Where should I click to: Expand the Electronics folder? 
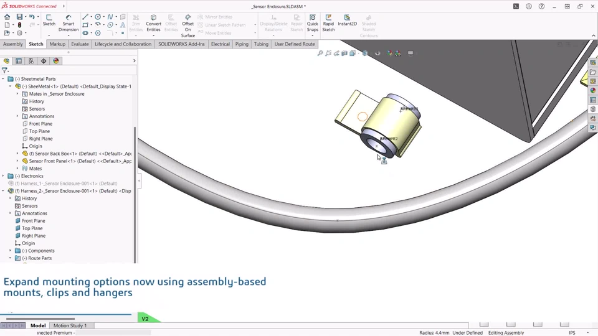[x=4, y=176]
